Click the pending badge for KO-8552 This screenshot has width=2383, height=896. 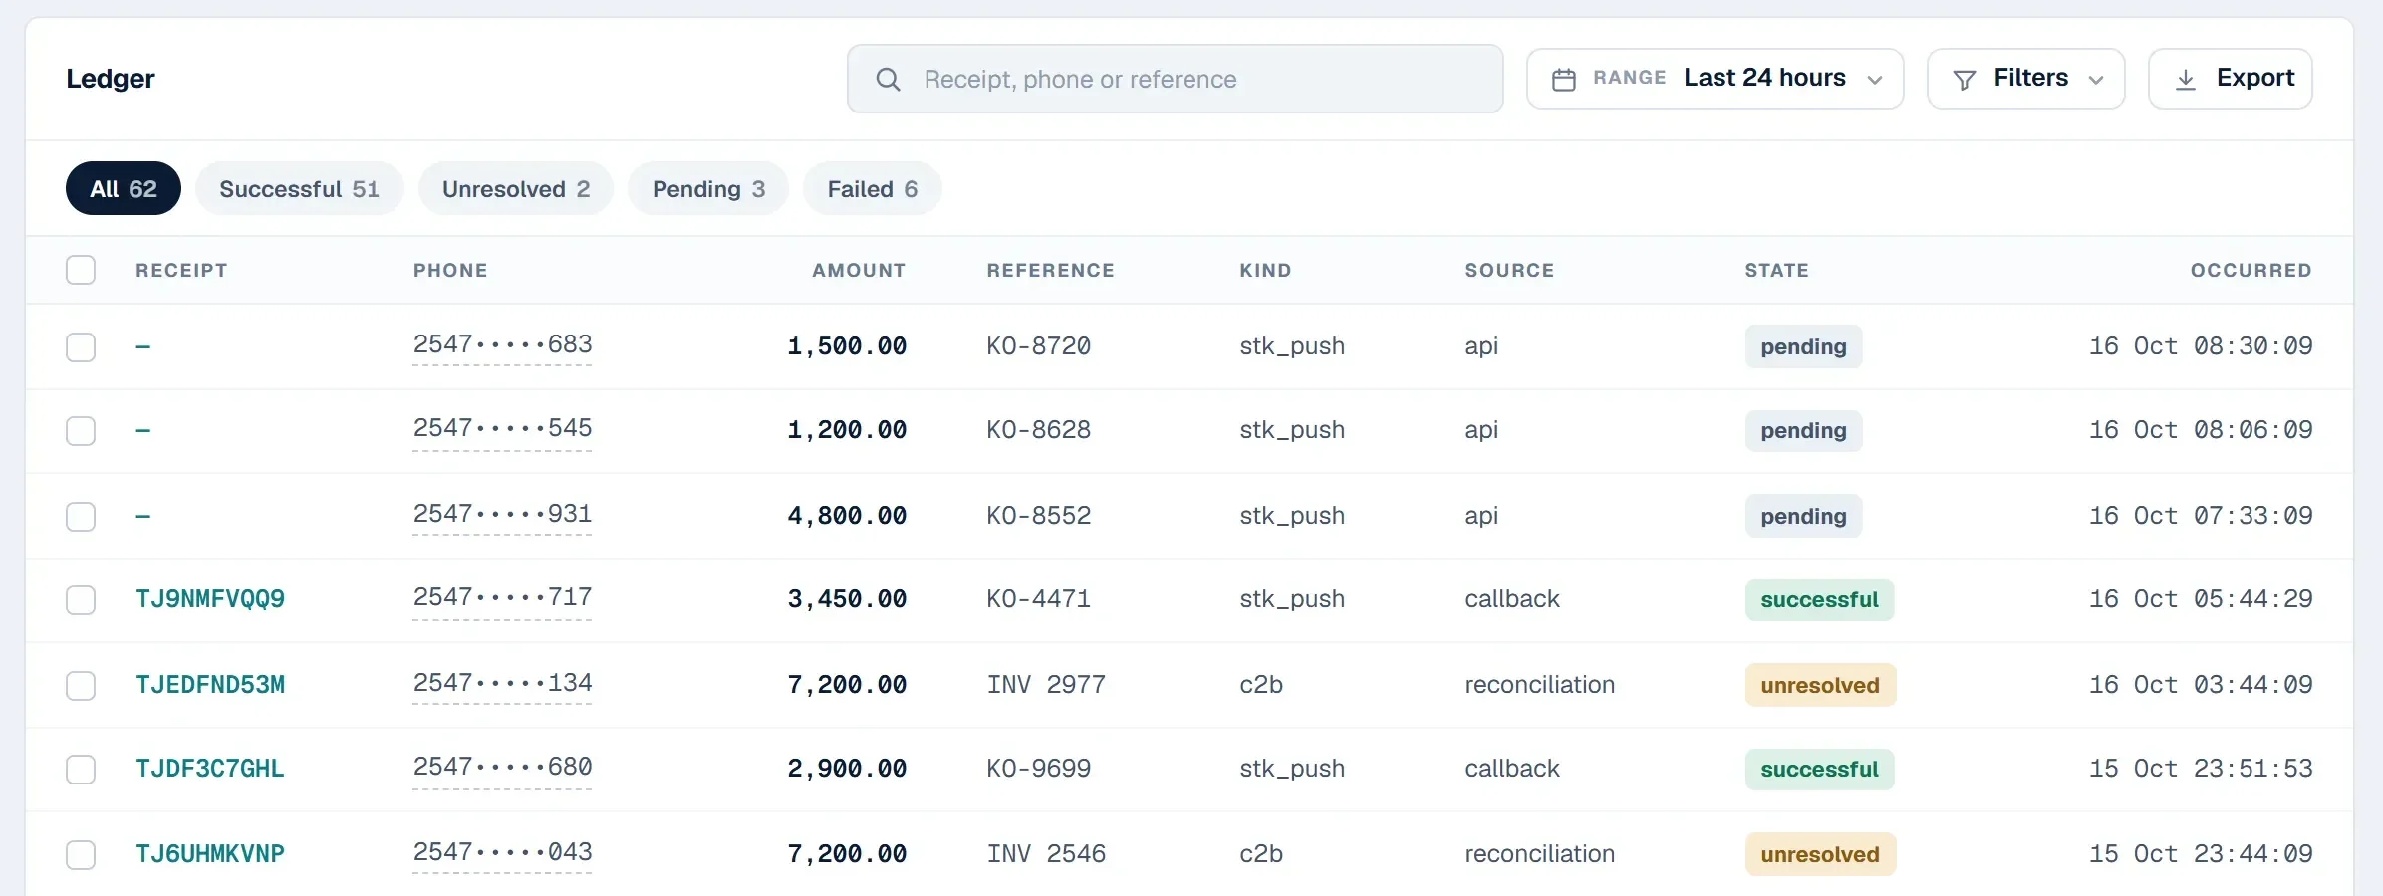1803,516
